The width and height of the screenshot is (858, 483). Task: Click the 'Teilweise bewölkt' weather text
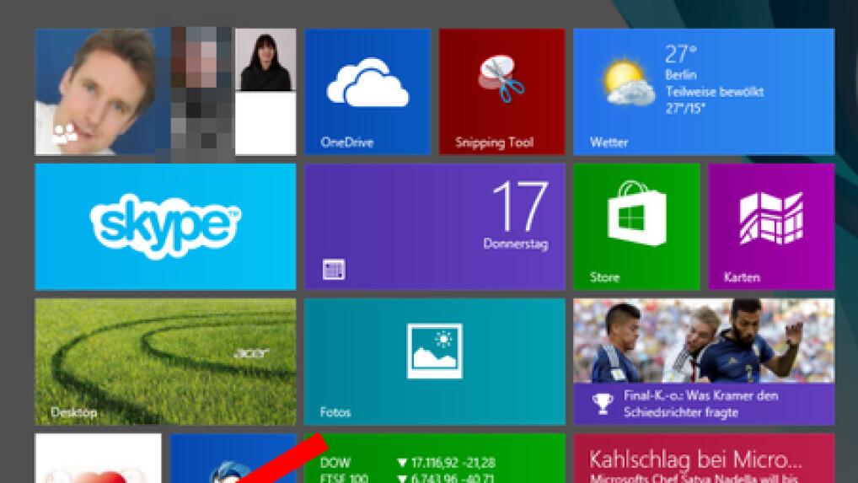click(x=714, y=92)
